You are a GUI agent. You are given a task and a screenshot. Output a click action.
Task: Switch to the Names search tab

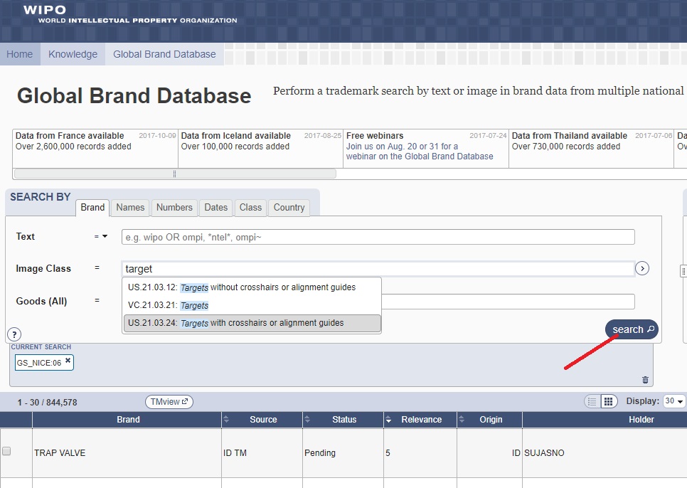[x=130, y=208]
